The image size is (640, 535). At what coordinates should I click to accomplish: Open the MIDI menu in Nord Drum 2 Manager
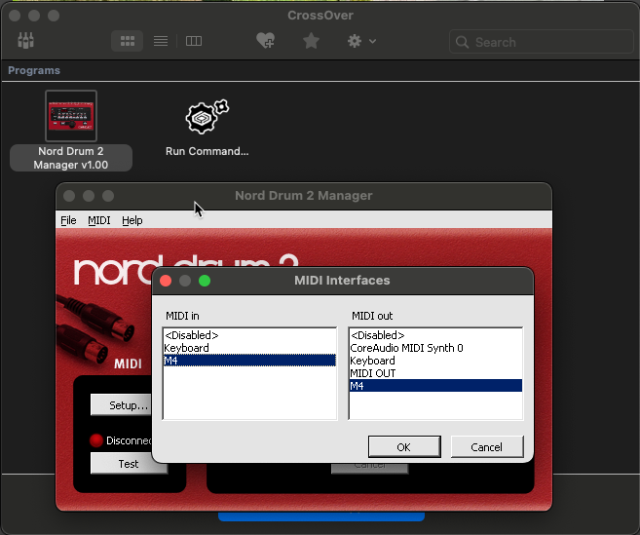click(99, 220)
